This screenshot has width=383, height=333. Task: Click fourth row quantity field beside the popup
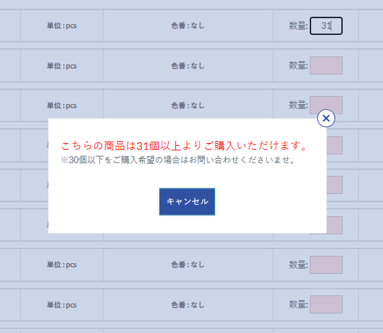pyautogui.click(x=335, y=145)
